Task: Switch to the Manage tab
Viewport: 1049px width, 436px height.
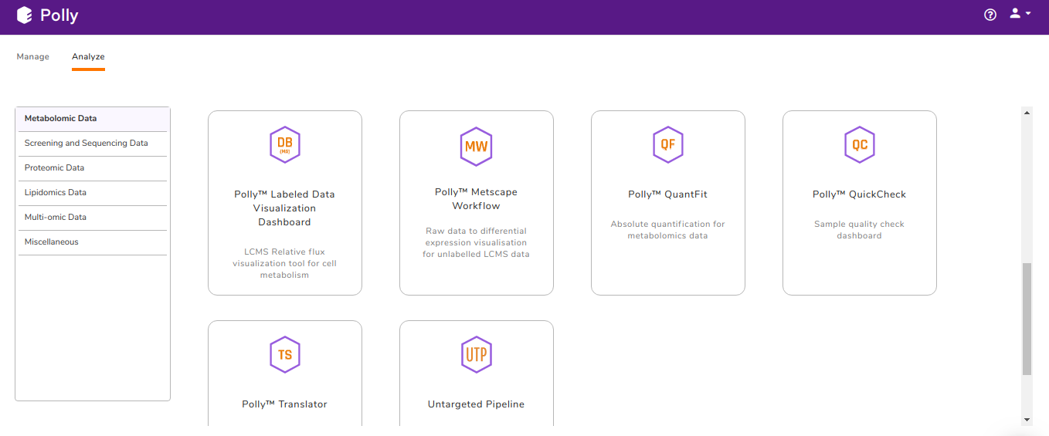Action: (33, 56)
